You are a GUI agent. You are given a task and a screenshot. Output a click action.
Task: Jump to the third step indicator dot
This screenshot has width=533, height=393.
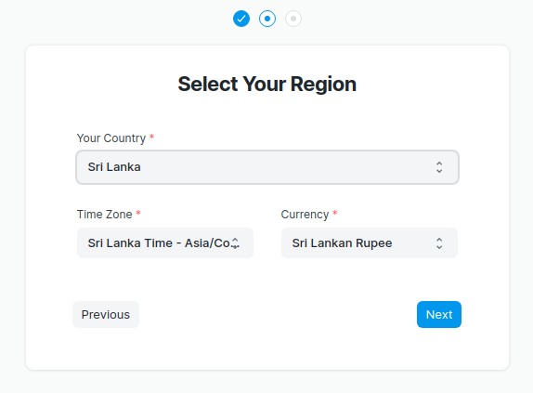coord(293,19)
